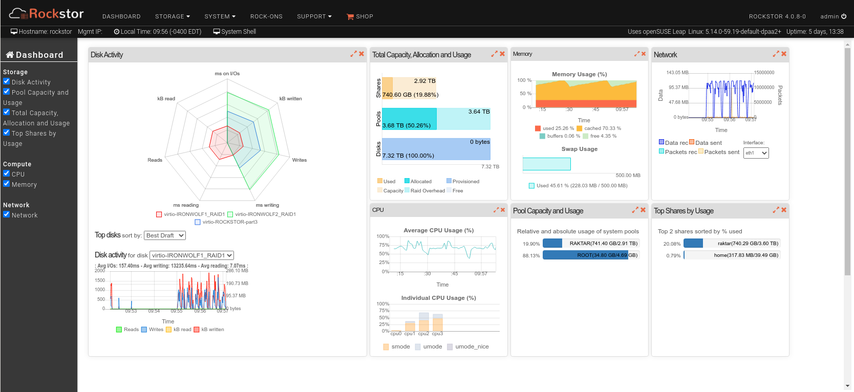Close Total Capacity, Allocation and Usage widget

(x=502, y=54)
